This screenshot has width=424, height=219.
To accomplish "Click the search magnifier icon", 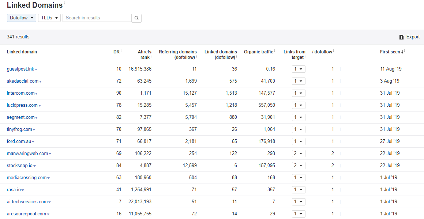I will [136, 18].
